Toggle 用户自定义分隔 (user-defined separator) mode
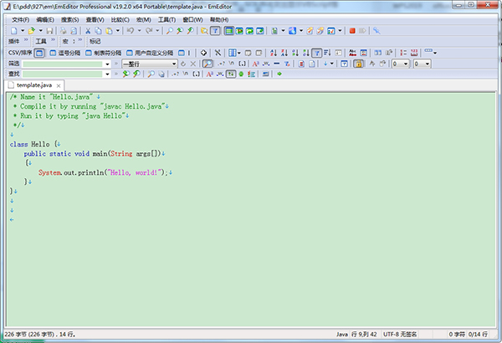Screen dimensions: 502x343 [x=153, y=53]
